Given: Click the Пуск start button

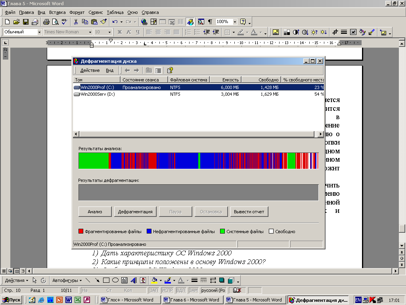Looking at the screenshot, I should (11, 300).
